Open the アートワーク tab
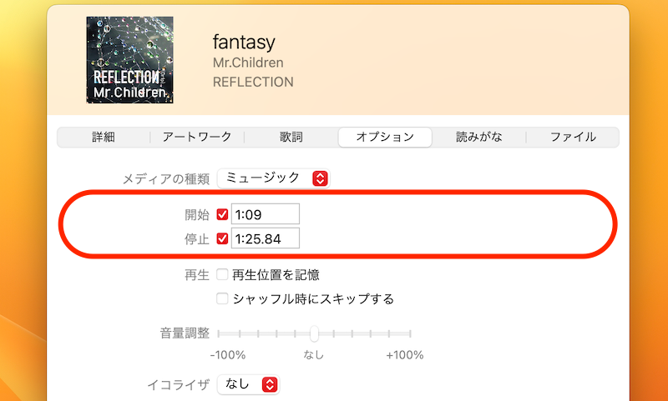 [x=197, y=137]
